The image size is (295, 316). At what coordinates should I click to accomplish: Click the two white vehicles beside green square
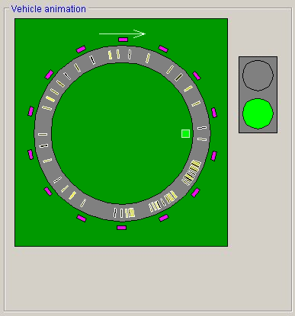(202, 133)
